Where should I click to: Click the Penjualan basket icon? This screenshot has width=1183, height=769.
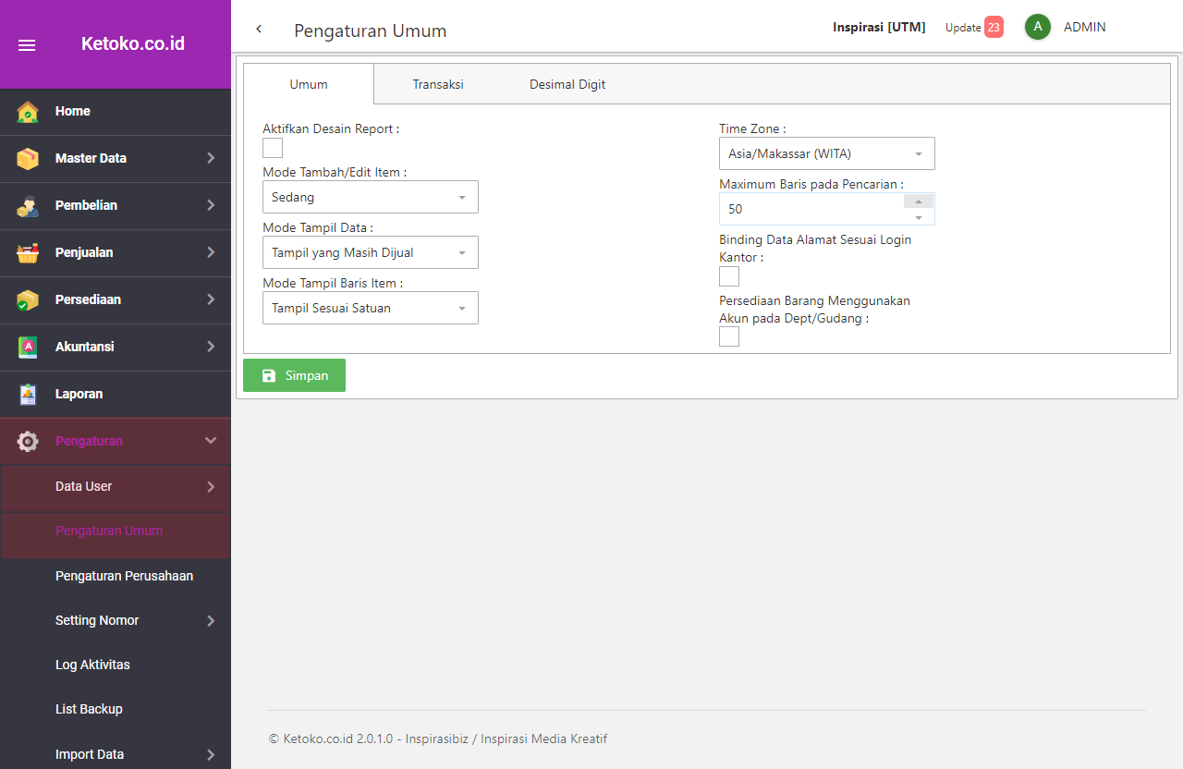click(28, 253)
